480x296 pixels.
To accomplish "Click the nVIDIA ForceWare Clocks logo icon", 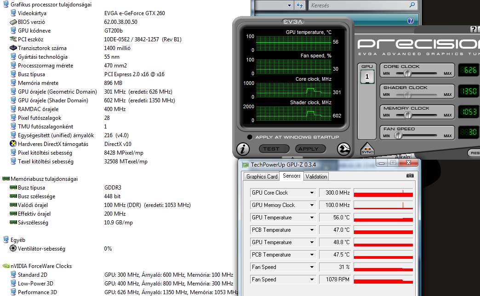I will pos(6,266).
